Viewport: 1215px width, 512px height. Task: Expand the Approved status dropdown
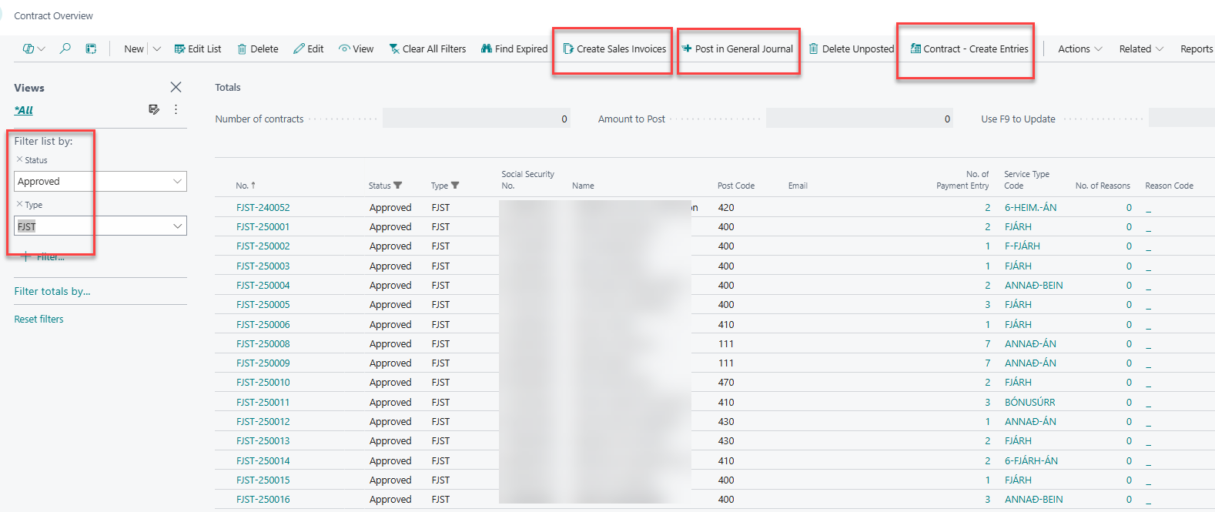coord(177,182)
